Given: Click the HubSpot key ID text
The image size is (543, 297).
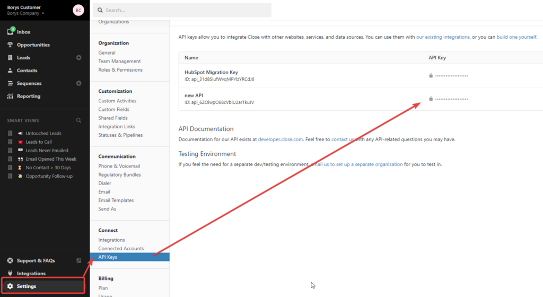Looking at the screenshot, I should click(x=219, y=79).
